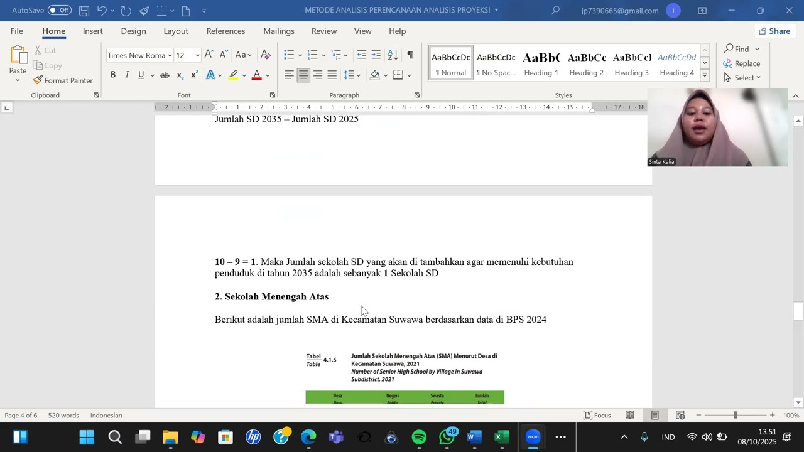Adjust the zoom slider handle
This screenshot has width=804, height=452.
coord(736,415)
